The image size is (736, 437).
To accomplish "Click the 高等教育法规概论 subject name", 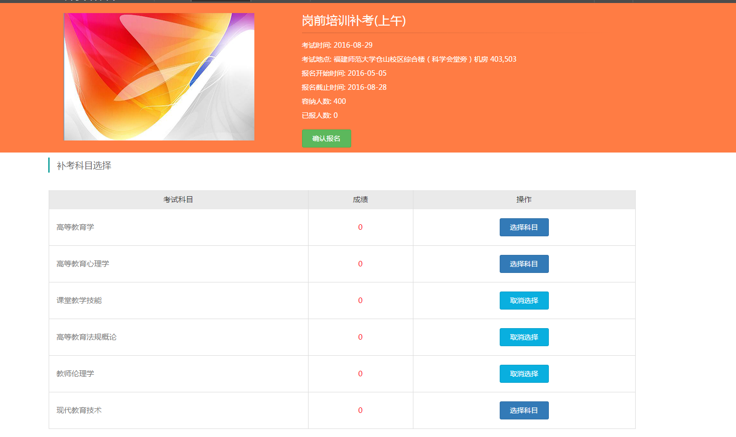I will [86, 337].
